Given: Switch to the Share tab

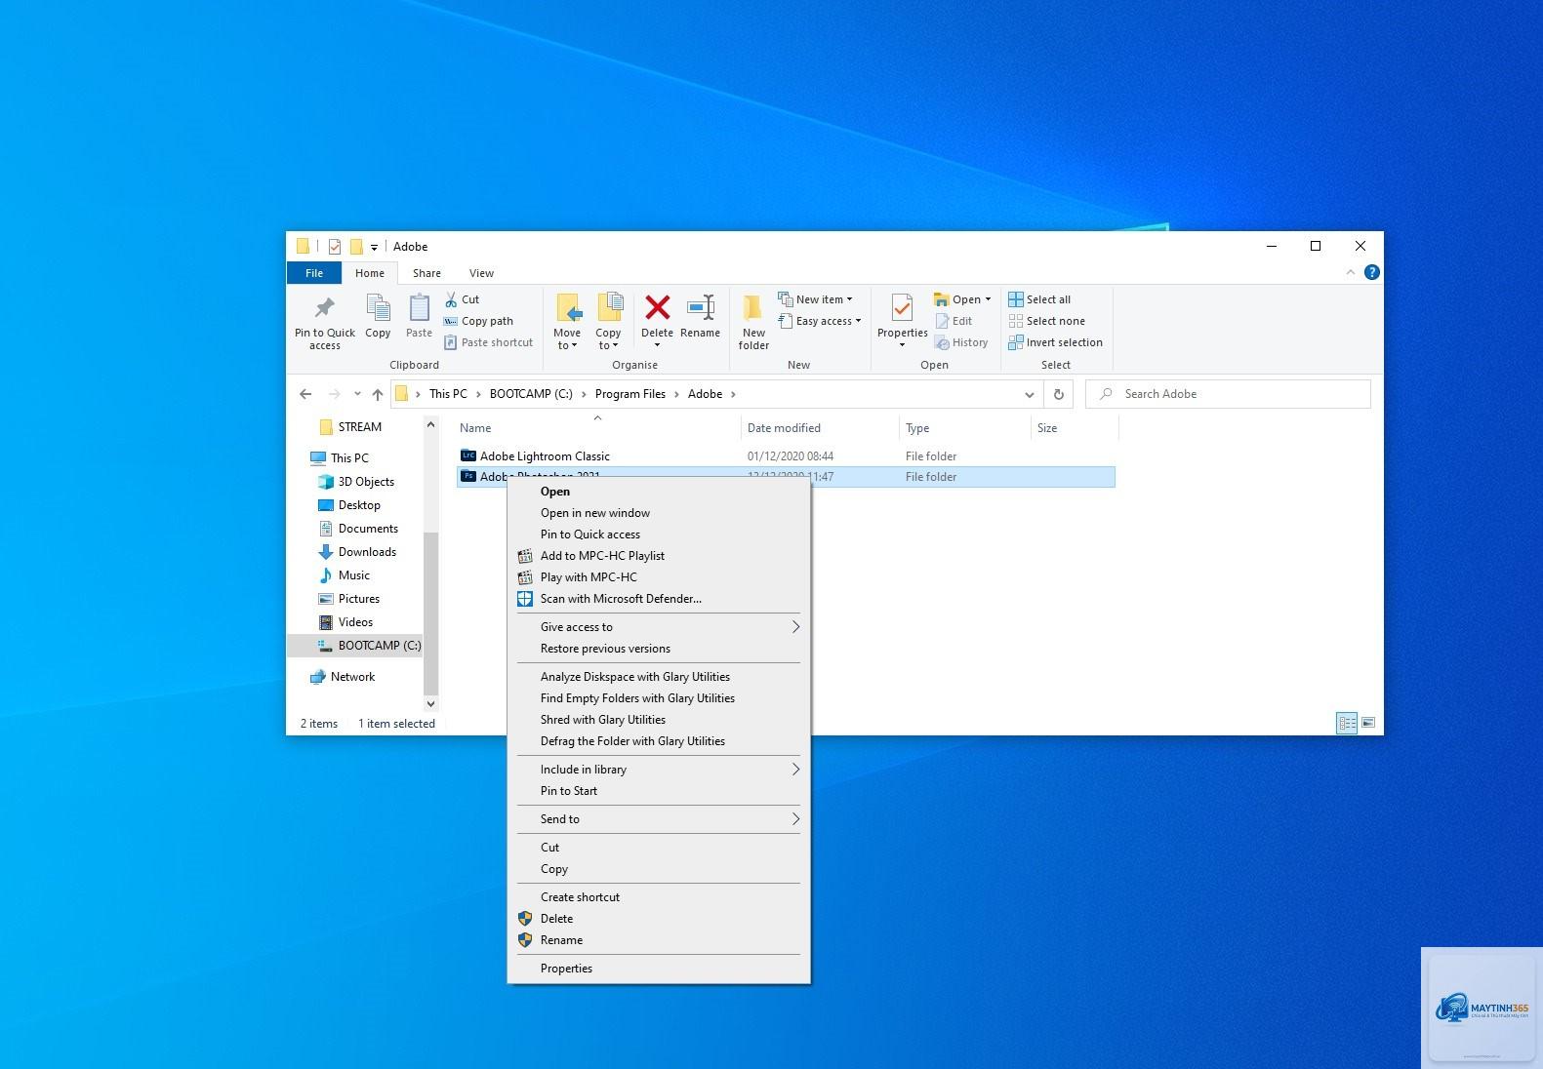Looking at the screenshot, I should pos(426,273).
